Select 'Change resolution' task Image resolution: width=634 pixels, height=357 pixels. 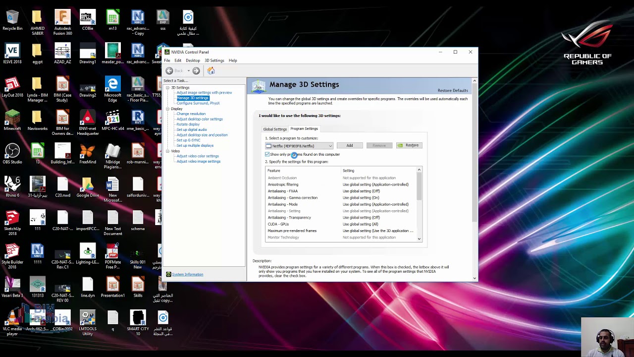(x=191, y=114)
